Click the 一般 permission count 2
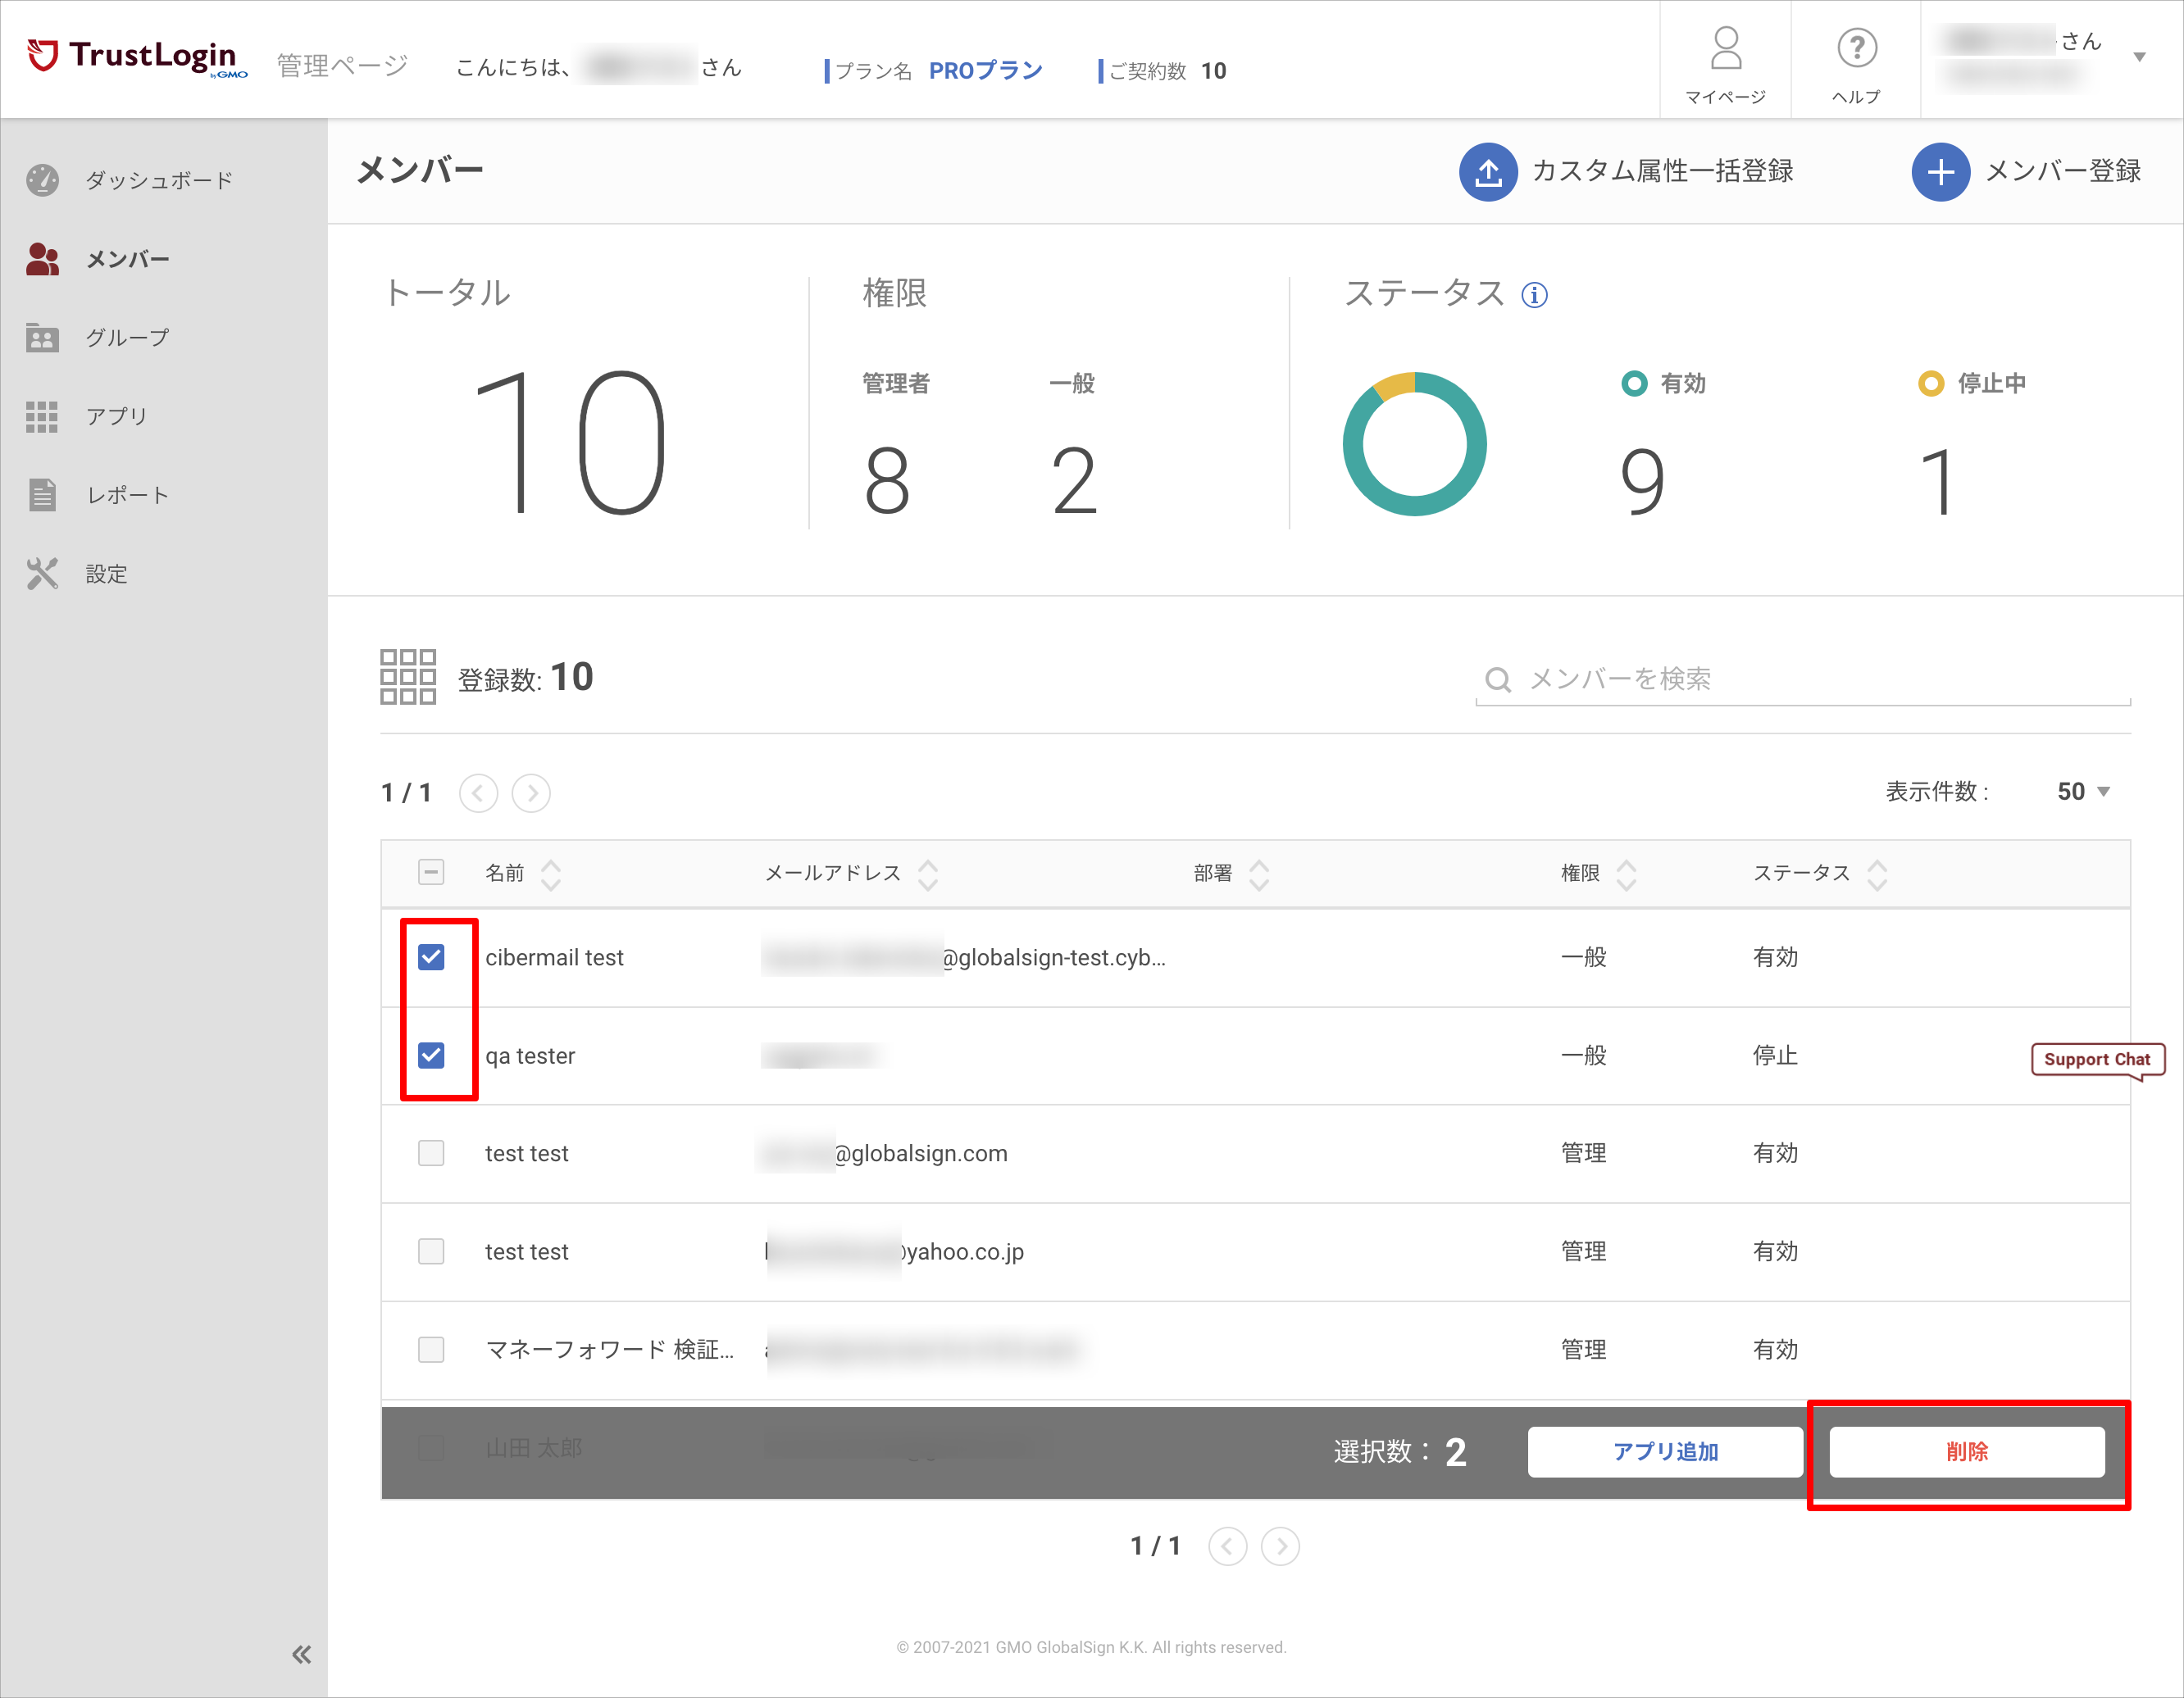The height and width of the screenshot is (1698, 2184). tap(1075, 482)
